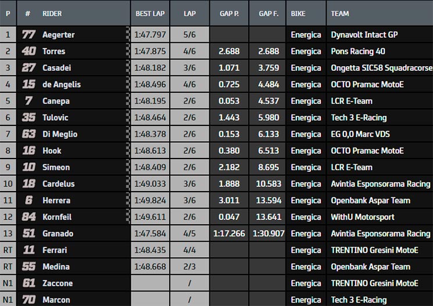Click rider number 40 badge for Torres
Image resolution: width=433 pixels, height=306 pixels.
(28, 51)
